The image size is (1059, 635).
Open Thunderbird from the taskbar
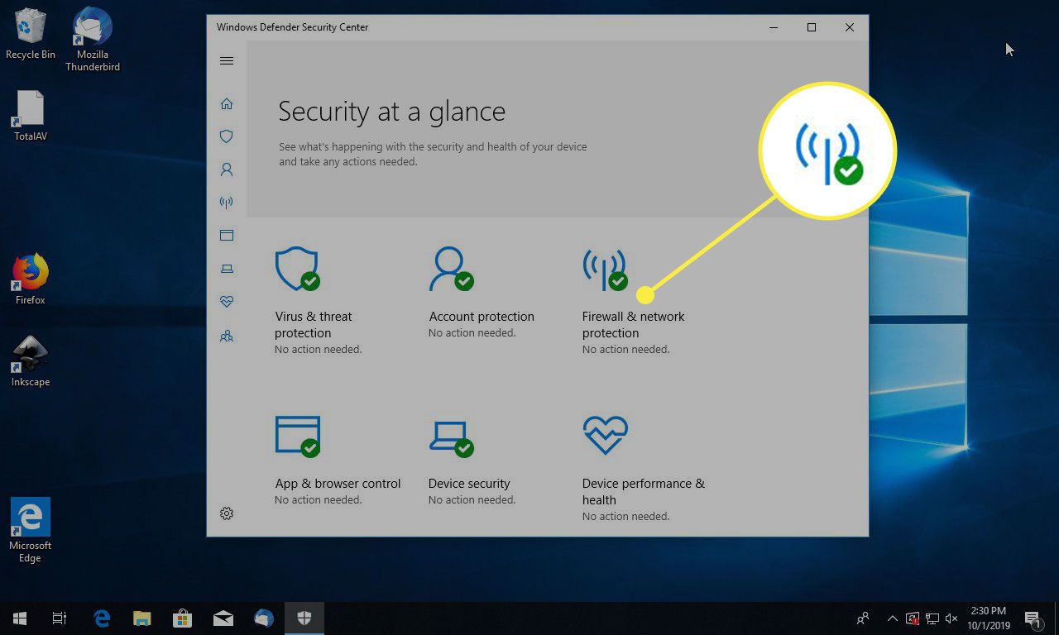coord(263,618)
